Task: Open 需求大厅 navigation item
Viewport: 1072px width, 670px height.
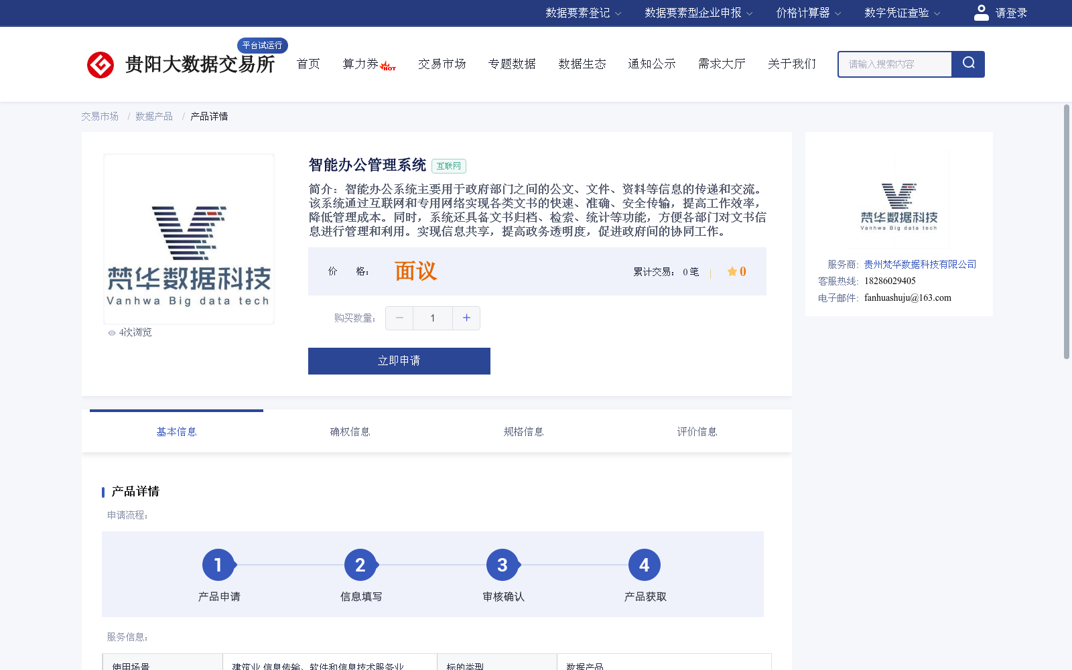Action: click(x=722, y=64)
